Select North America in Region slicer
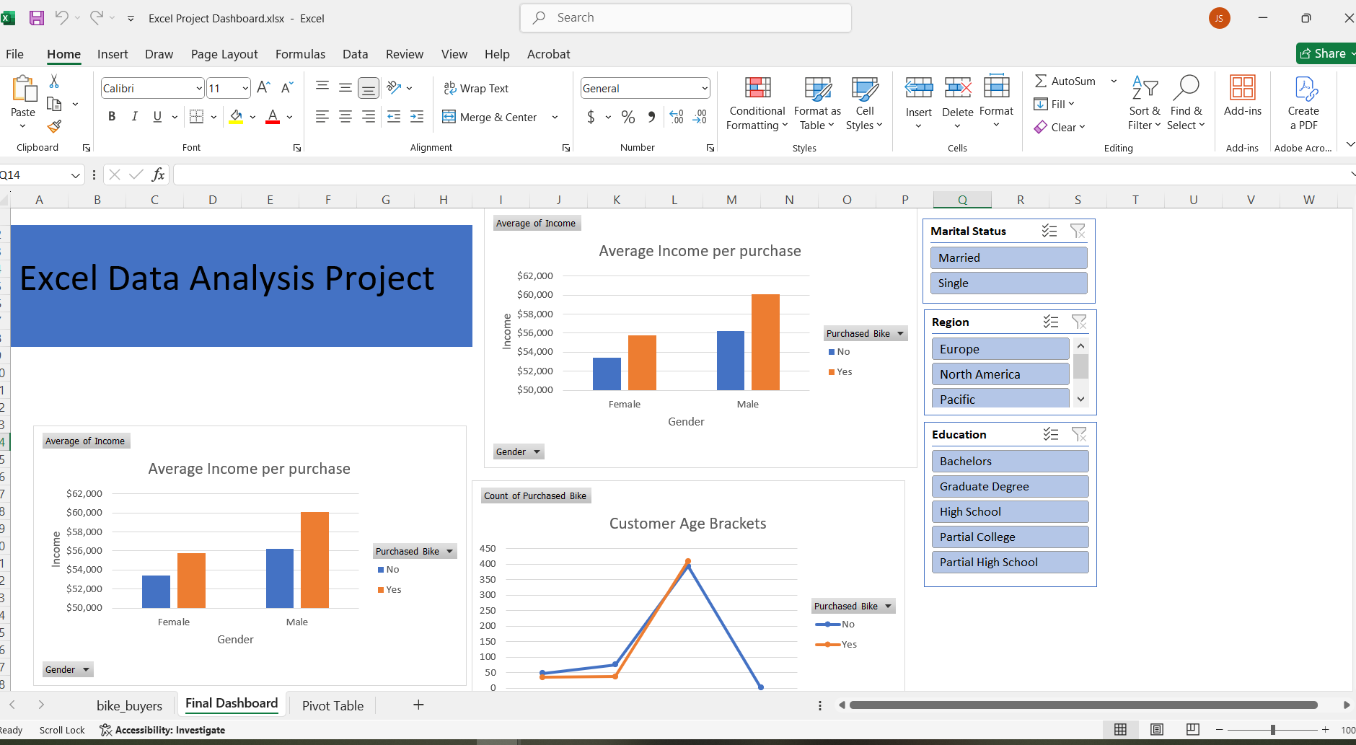The image size is (1356, 745). tap(1000, 374)
